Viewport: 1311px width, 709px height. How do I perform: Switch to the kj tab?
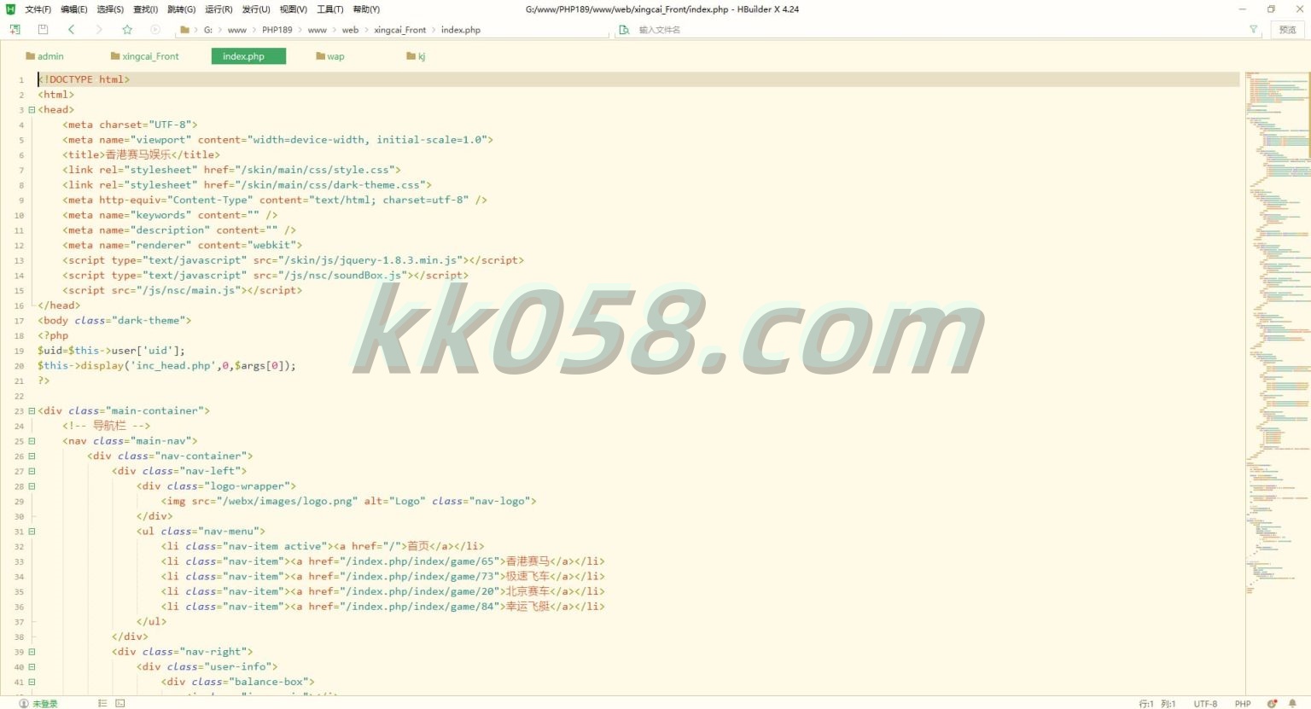[x=417, y=56]
